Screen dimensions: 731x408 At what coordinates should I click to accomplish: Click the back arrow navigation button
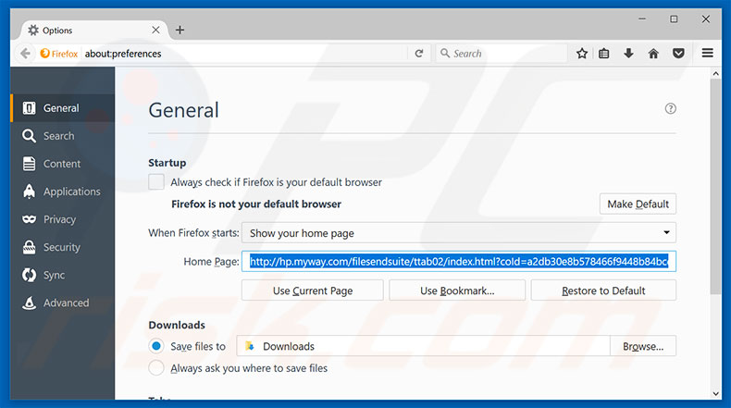[x=25, y=54]
